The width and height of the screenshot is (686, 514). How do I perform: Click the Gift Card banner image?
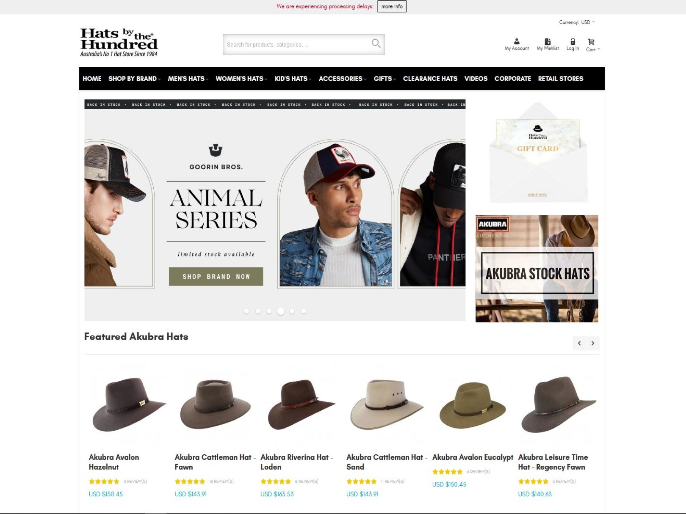click(538, 153)
